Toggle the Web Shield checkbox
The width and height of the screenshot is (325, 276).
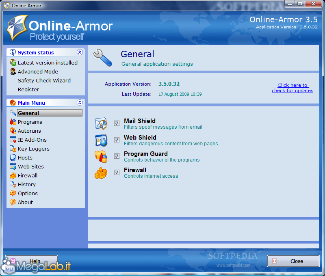(x=117, y=140)
